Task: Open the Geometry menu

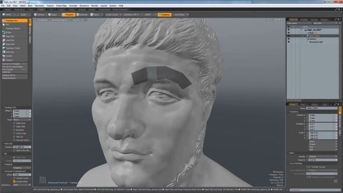Action: [x=39, y=6]
